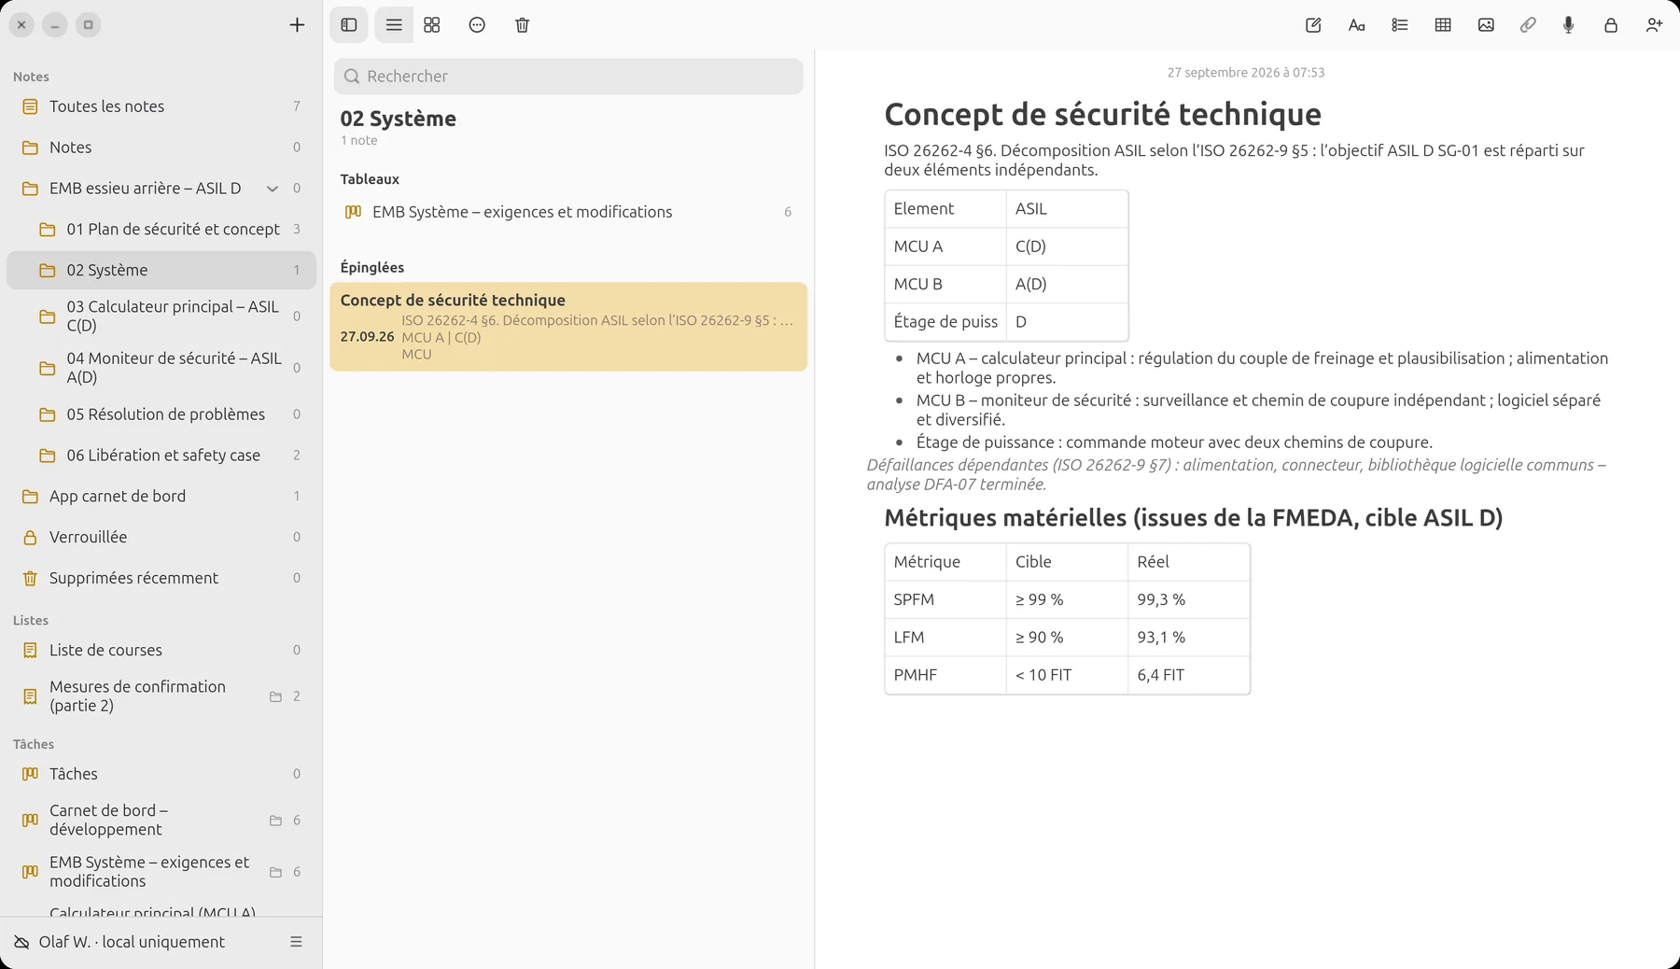Image resolution: width=1680 pixels, height=969 pixels.
Task: Insert an image via toolbar icon
Action: click(1486, 25)
